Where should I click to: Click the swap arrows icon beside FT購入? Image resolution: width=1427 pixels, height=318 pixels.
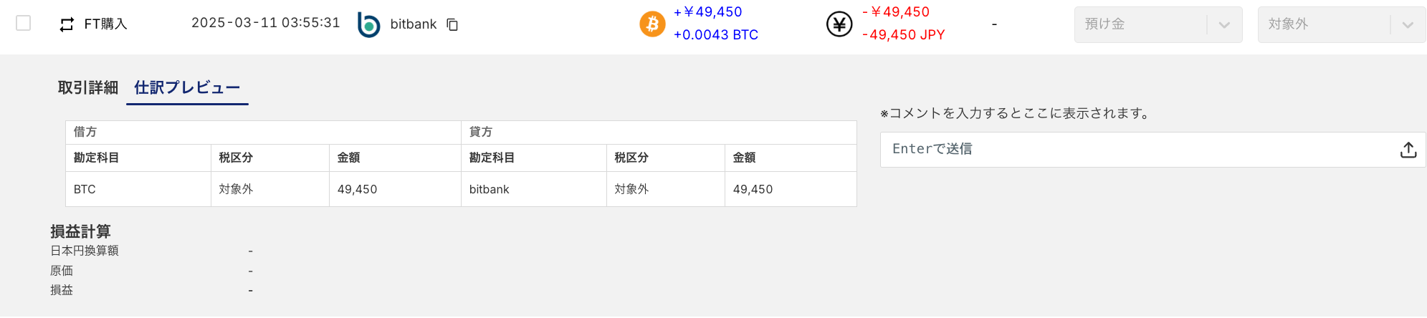click(x=67, y=24)
